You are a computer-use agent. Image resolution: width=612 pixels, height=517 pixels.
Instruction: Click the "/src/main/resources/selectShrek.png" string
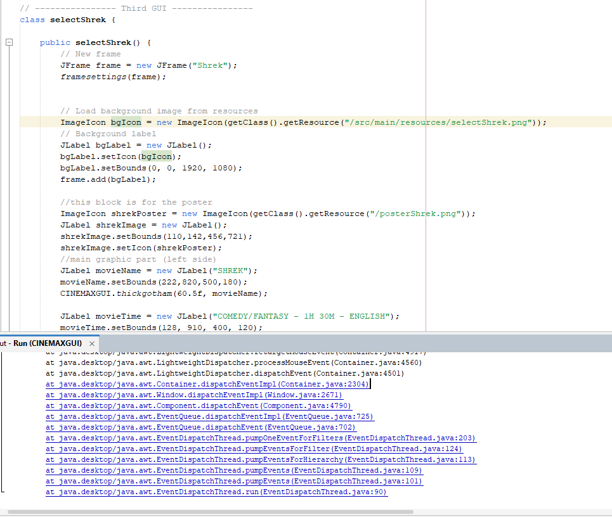click(438, 122)
